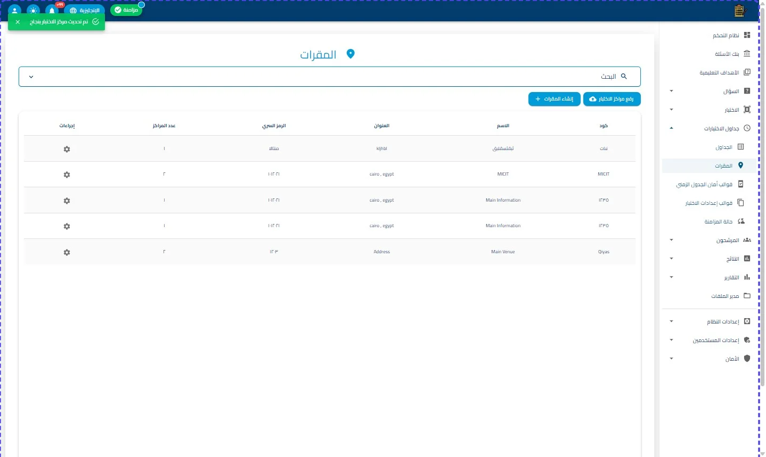766x457 pixels.
Task: Select المقرات venues submenu item
Action: coord(710,165)
